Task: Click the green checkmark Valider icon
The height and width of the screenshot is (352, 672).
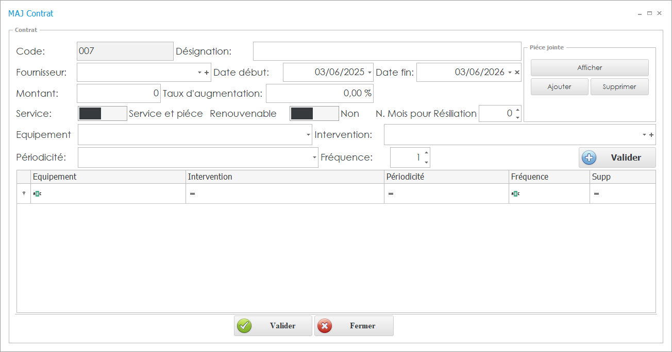Action: (x=244, y=326)
